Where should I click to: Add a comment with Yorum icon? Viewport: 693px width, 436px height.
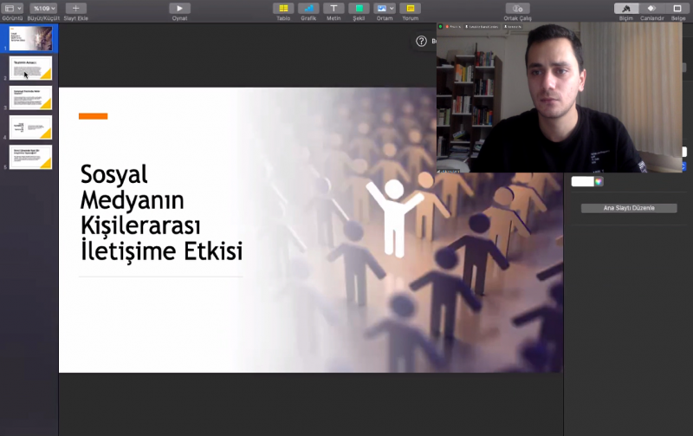pyautogui.click(x=410, y=9)
